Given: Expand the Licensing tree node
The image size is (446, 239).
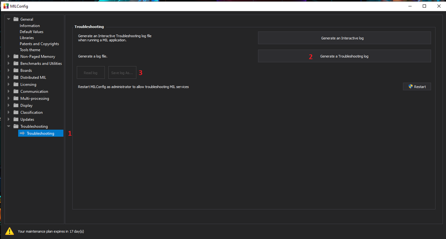Looking at the screenshot, I should tap(9, 85).
